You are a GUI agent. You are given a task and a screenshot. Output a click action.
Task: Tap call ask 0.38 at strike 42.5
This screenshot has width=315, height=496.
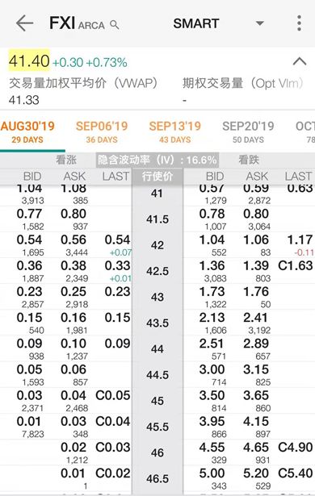[73, 265]
